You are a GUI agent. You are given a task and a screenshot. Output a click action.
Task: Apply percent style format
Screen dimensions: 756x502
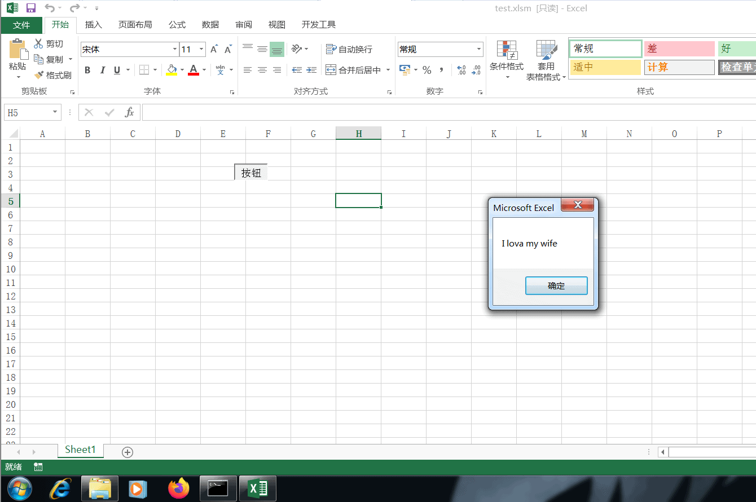427,70
